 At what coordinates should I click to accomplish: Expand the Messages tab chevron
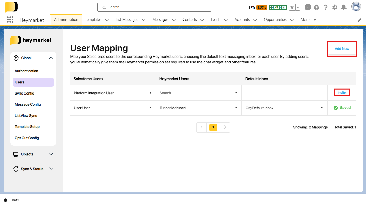tap(174, 20)
